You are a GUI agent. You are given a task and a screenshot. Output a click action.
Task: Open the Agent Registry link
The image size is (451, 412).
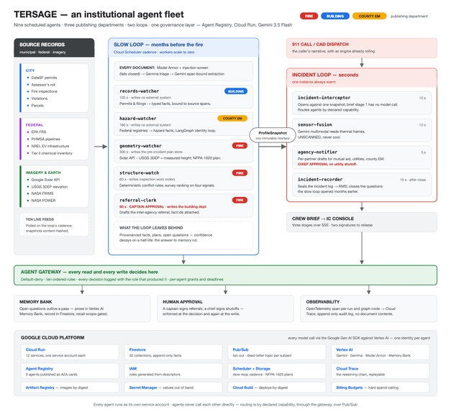(x=40, y=369)
